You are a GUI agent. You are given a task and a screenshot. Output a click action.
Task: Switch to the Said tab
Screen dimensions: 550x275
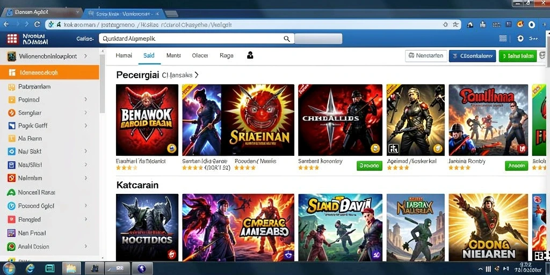pos(149,55)
